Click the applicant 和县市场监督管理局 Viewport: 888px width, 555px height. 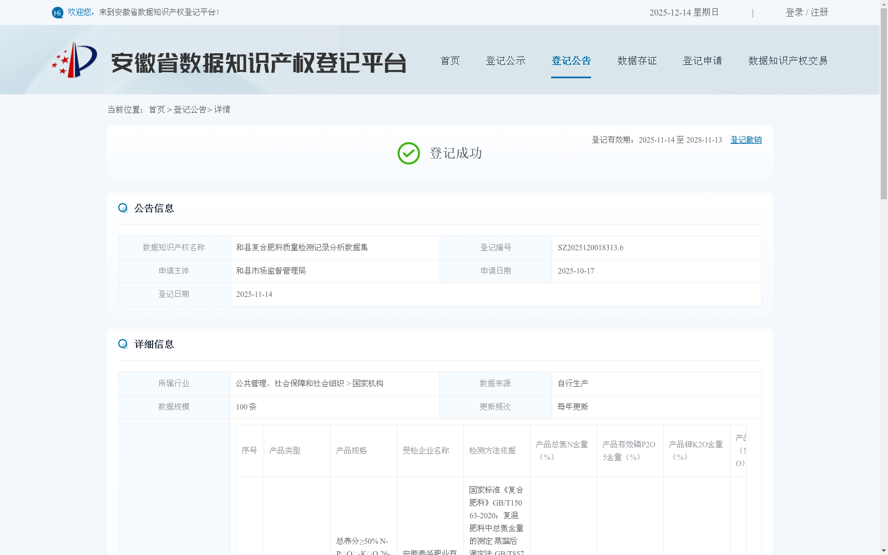271,271
